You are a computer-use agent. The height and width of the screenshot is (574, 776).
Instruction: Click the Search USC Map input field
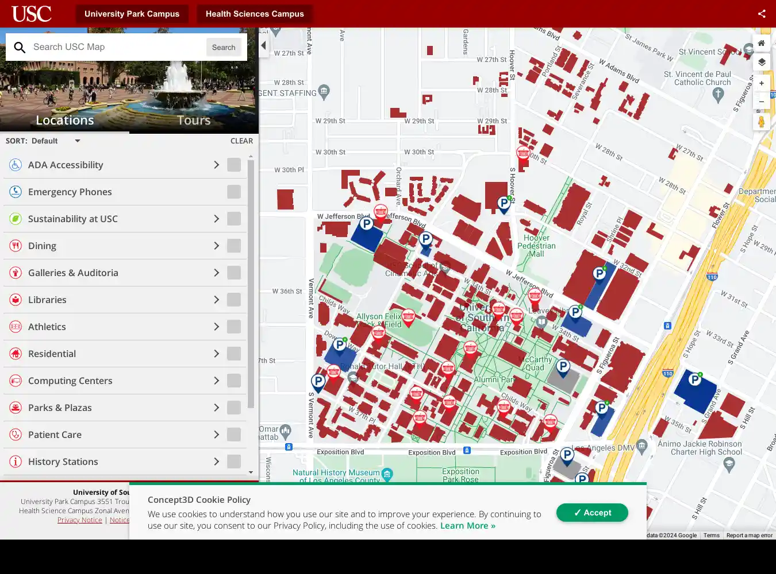point(118,47)
